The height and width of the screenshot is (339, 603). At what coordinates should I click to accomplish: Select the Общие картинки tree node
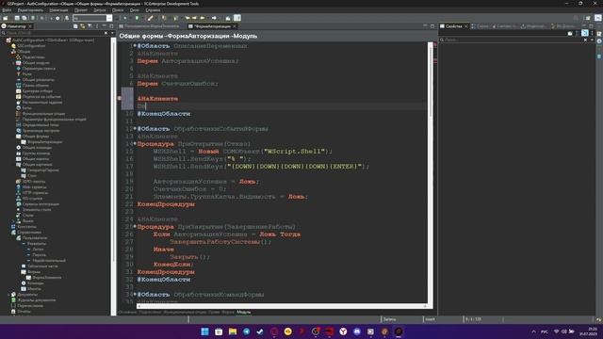(38, 165)
